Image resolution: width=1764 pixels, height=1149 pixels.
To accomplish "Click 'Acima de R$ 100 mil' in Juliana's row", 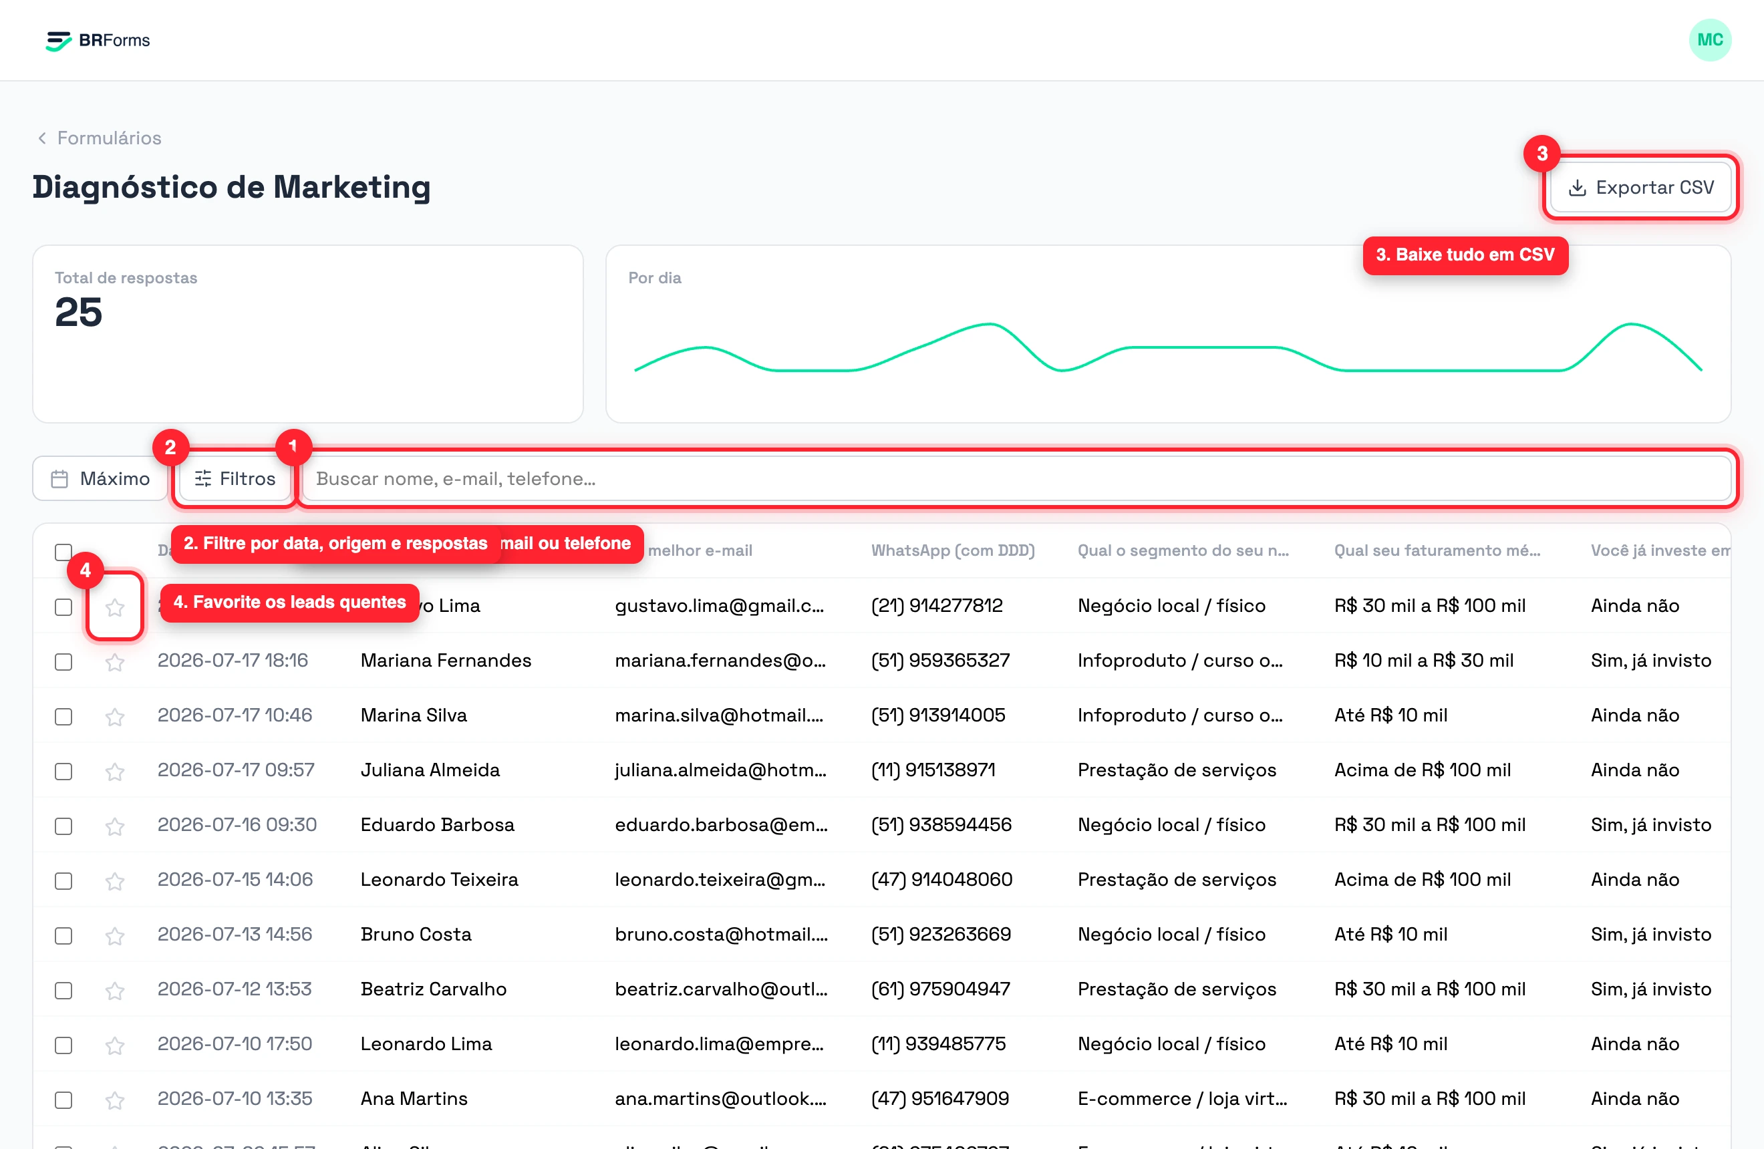I will point(1423,770).
